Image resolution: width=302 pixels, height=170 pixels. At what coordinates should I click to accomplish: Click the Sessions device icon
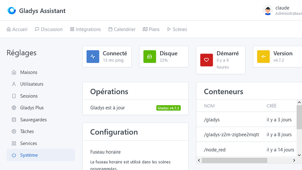pyautogui.click(x=14, y=96)
